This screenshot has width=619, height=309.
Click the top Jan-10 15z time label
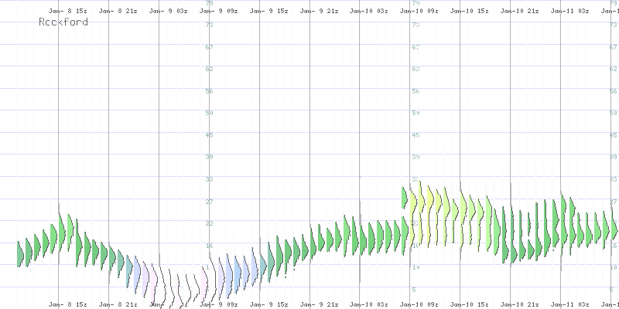click(470, 12)
